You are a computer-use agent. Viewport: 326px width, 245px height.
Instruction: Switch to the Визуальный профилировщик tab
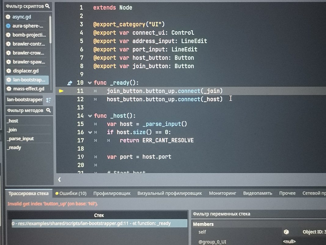170,193
